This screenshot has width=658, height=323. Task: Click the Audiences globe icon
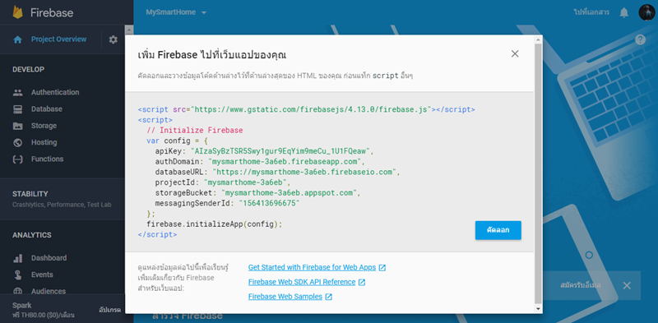click(17, 291)
